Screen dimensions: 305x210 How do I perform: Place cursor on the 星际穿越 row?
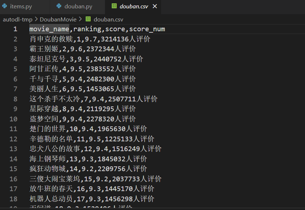coord(82,109)
